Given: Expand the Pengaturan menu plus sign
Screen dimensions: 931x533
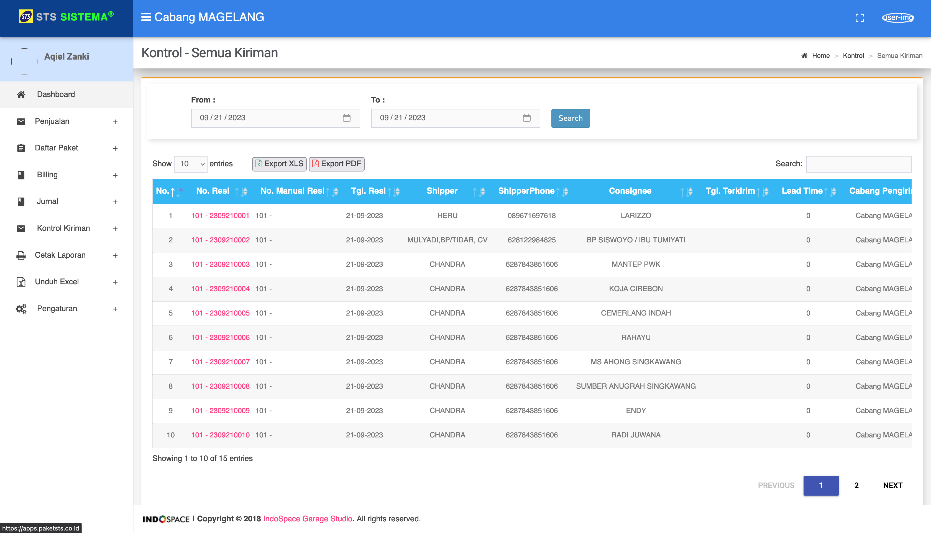Looking at the screenshot, I should [115, 309].
